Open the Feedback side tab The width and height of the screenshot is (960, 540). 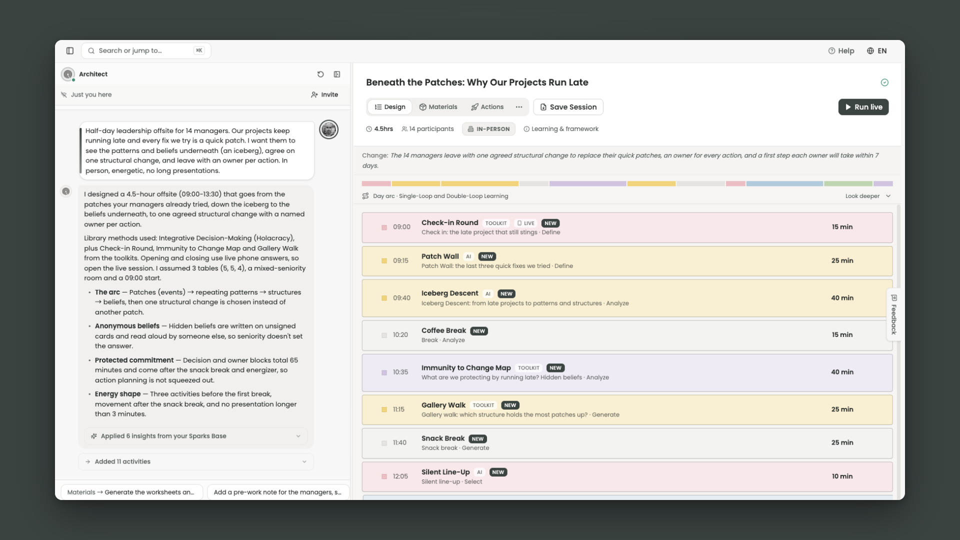893,314
